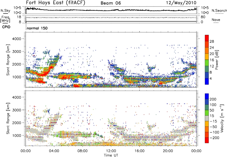Viewport: 227px width, 157px height.
Task: Click the 'CPID' row label
Action: pos(6,27)
